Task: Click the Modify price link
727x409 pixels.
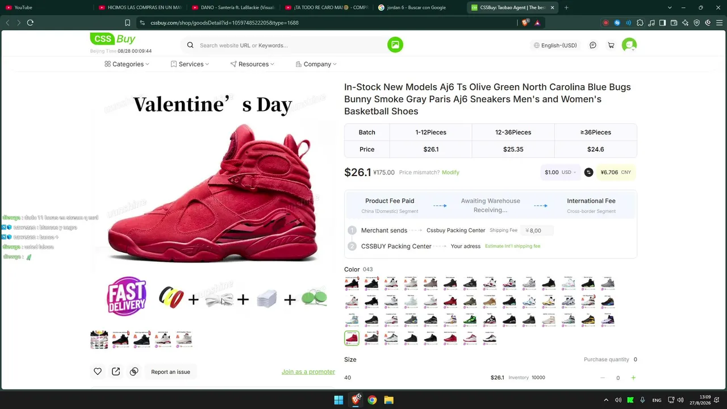Action: click(450, 172)
